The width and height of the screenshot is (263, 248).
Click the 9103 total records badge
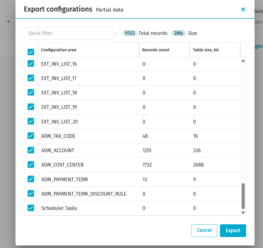tap(130, 33)
